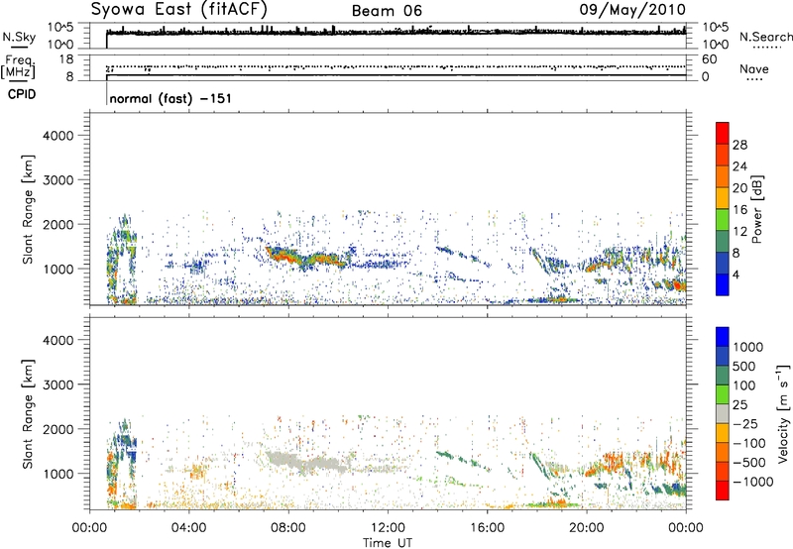Click the blue velocity echo cluster near 01:00
The height and width of the screenshot is (549, 793).
click(125, 445)
